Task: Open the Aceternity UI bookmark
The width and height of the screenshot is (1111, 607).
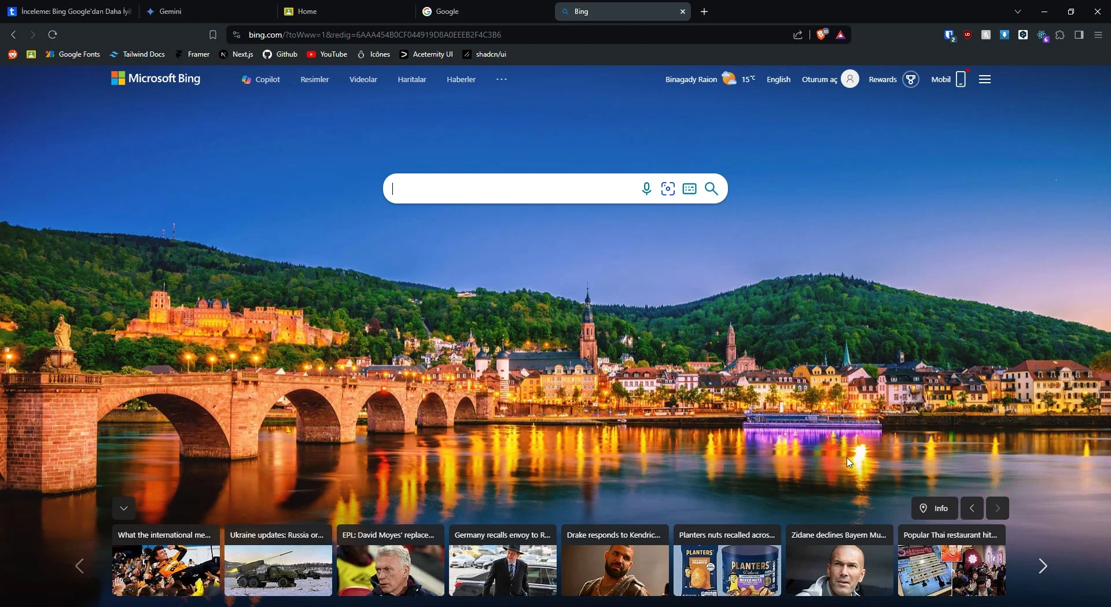Action: click(426, 54)
